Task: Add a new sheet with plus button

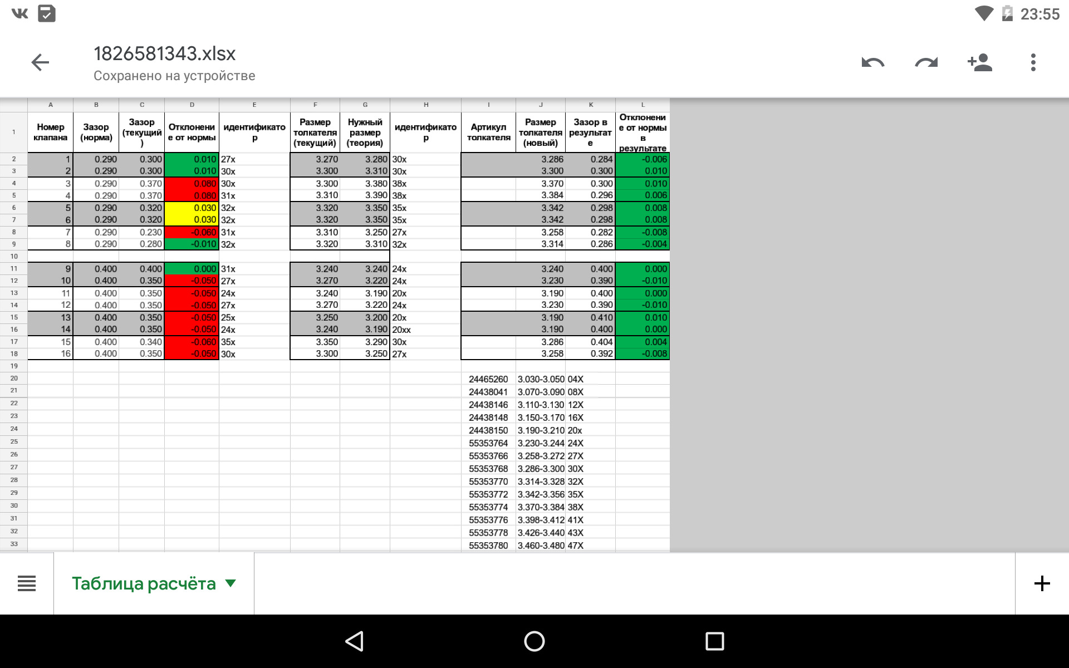Action: [x=1042, y=583]
